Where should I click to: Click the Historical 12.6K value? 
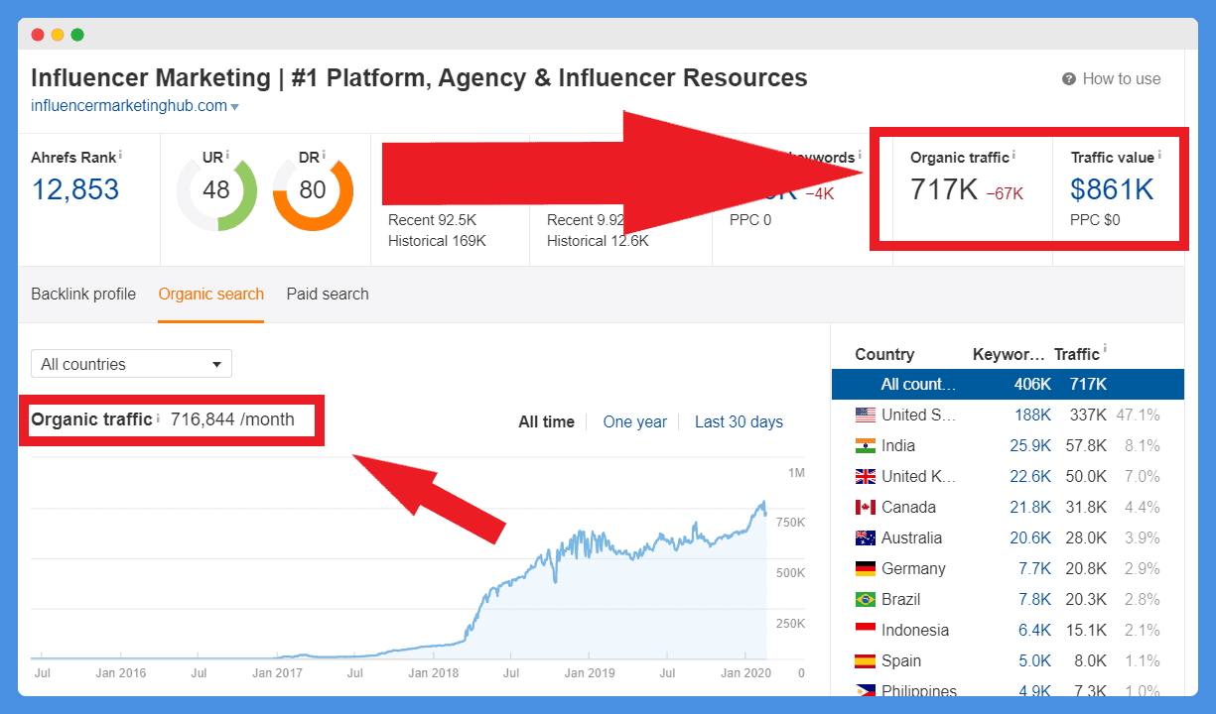coord(598,240)
